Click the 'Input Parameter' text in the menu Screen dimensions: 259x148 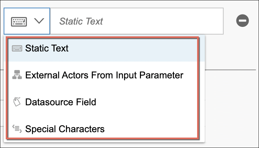tap(157, 75)
